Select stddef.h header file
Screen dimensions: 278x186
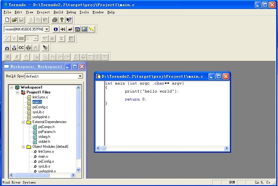[44, 142]
